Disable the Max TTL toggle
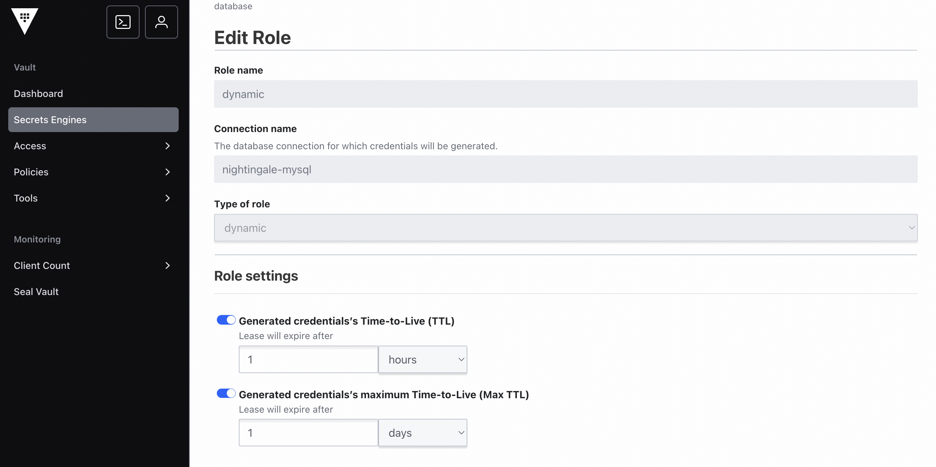Screen dimensions: 936x467 coord(226,393)
